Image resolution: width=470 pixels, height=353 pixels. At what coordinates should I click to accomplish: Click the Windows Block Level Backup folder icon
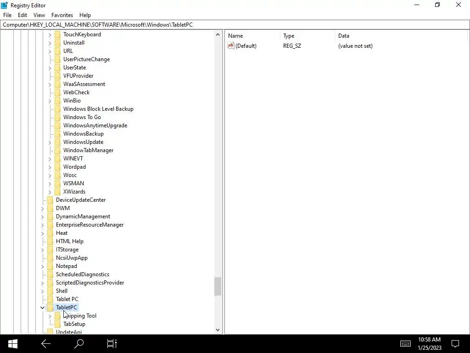point(57,108)
